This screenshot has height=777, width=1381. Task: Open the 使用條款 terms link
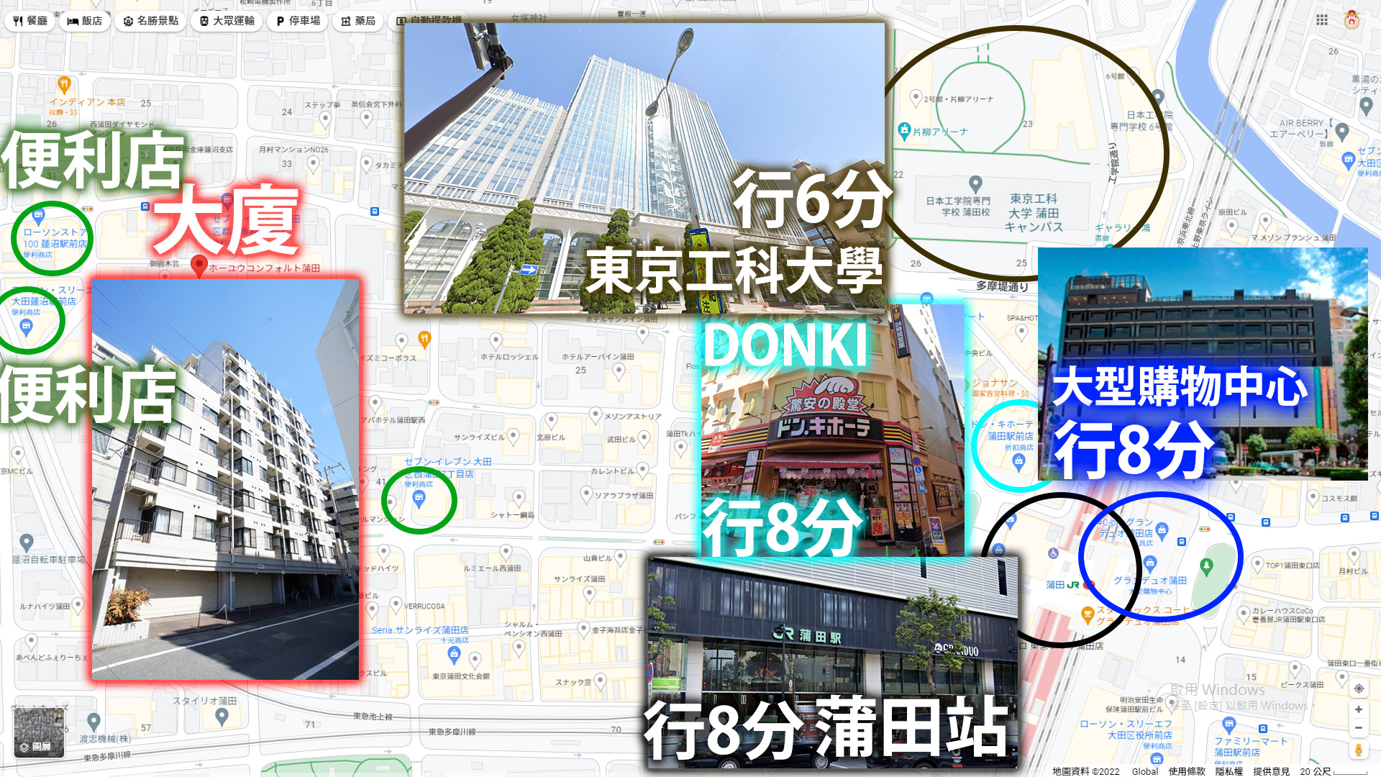click(1187, 771)
